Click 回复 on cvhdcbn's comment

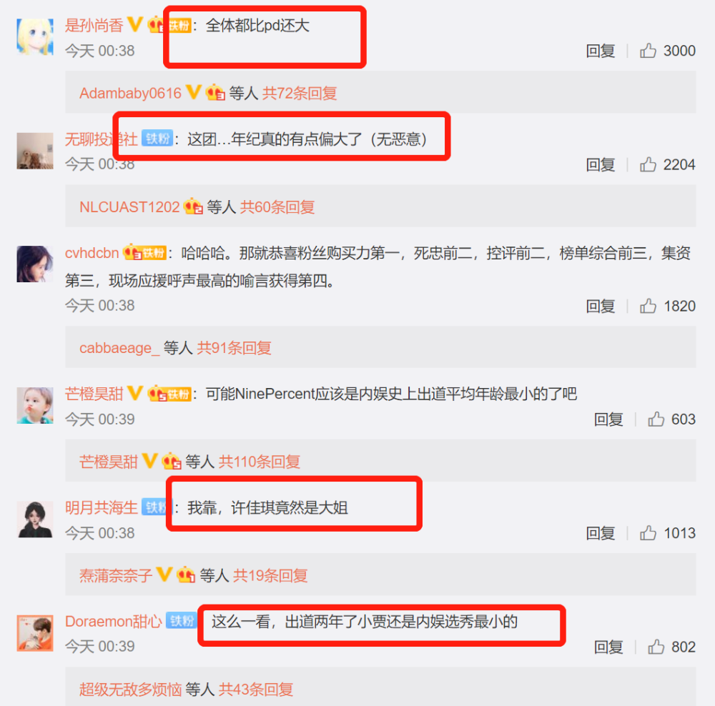tap(600, 306)
